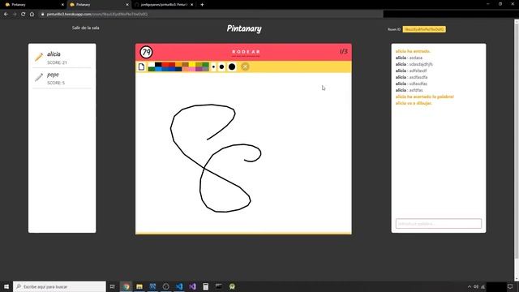Screen dimensions: 519x292
Task: Click the browser home icon
Action: tap(32, 15)
